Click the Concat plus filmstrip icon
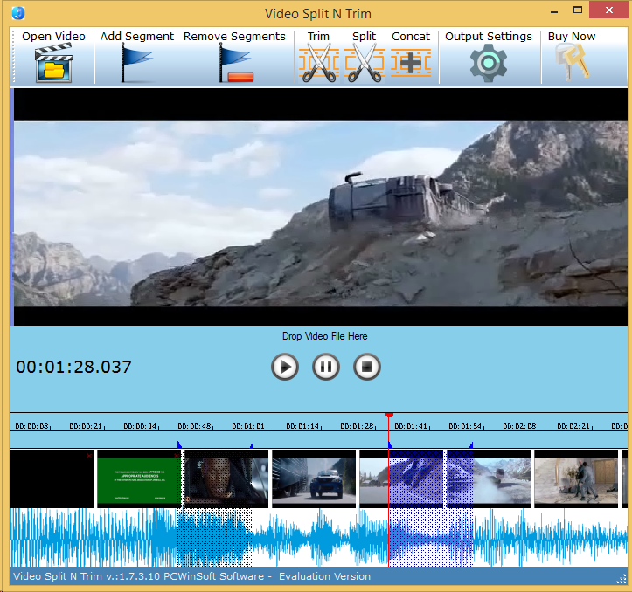 pos(411,63)
